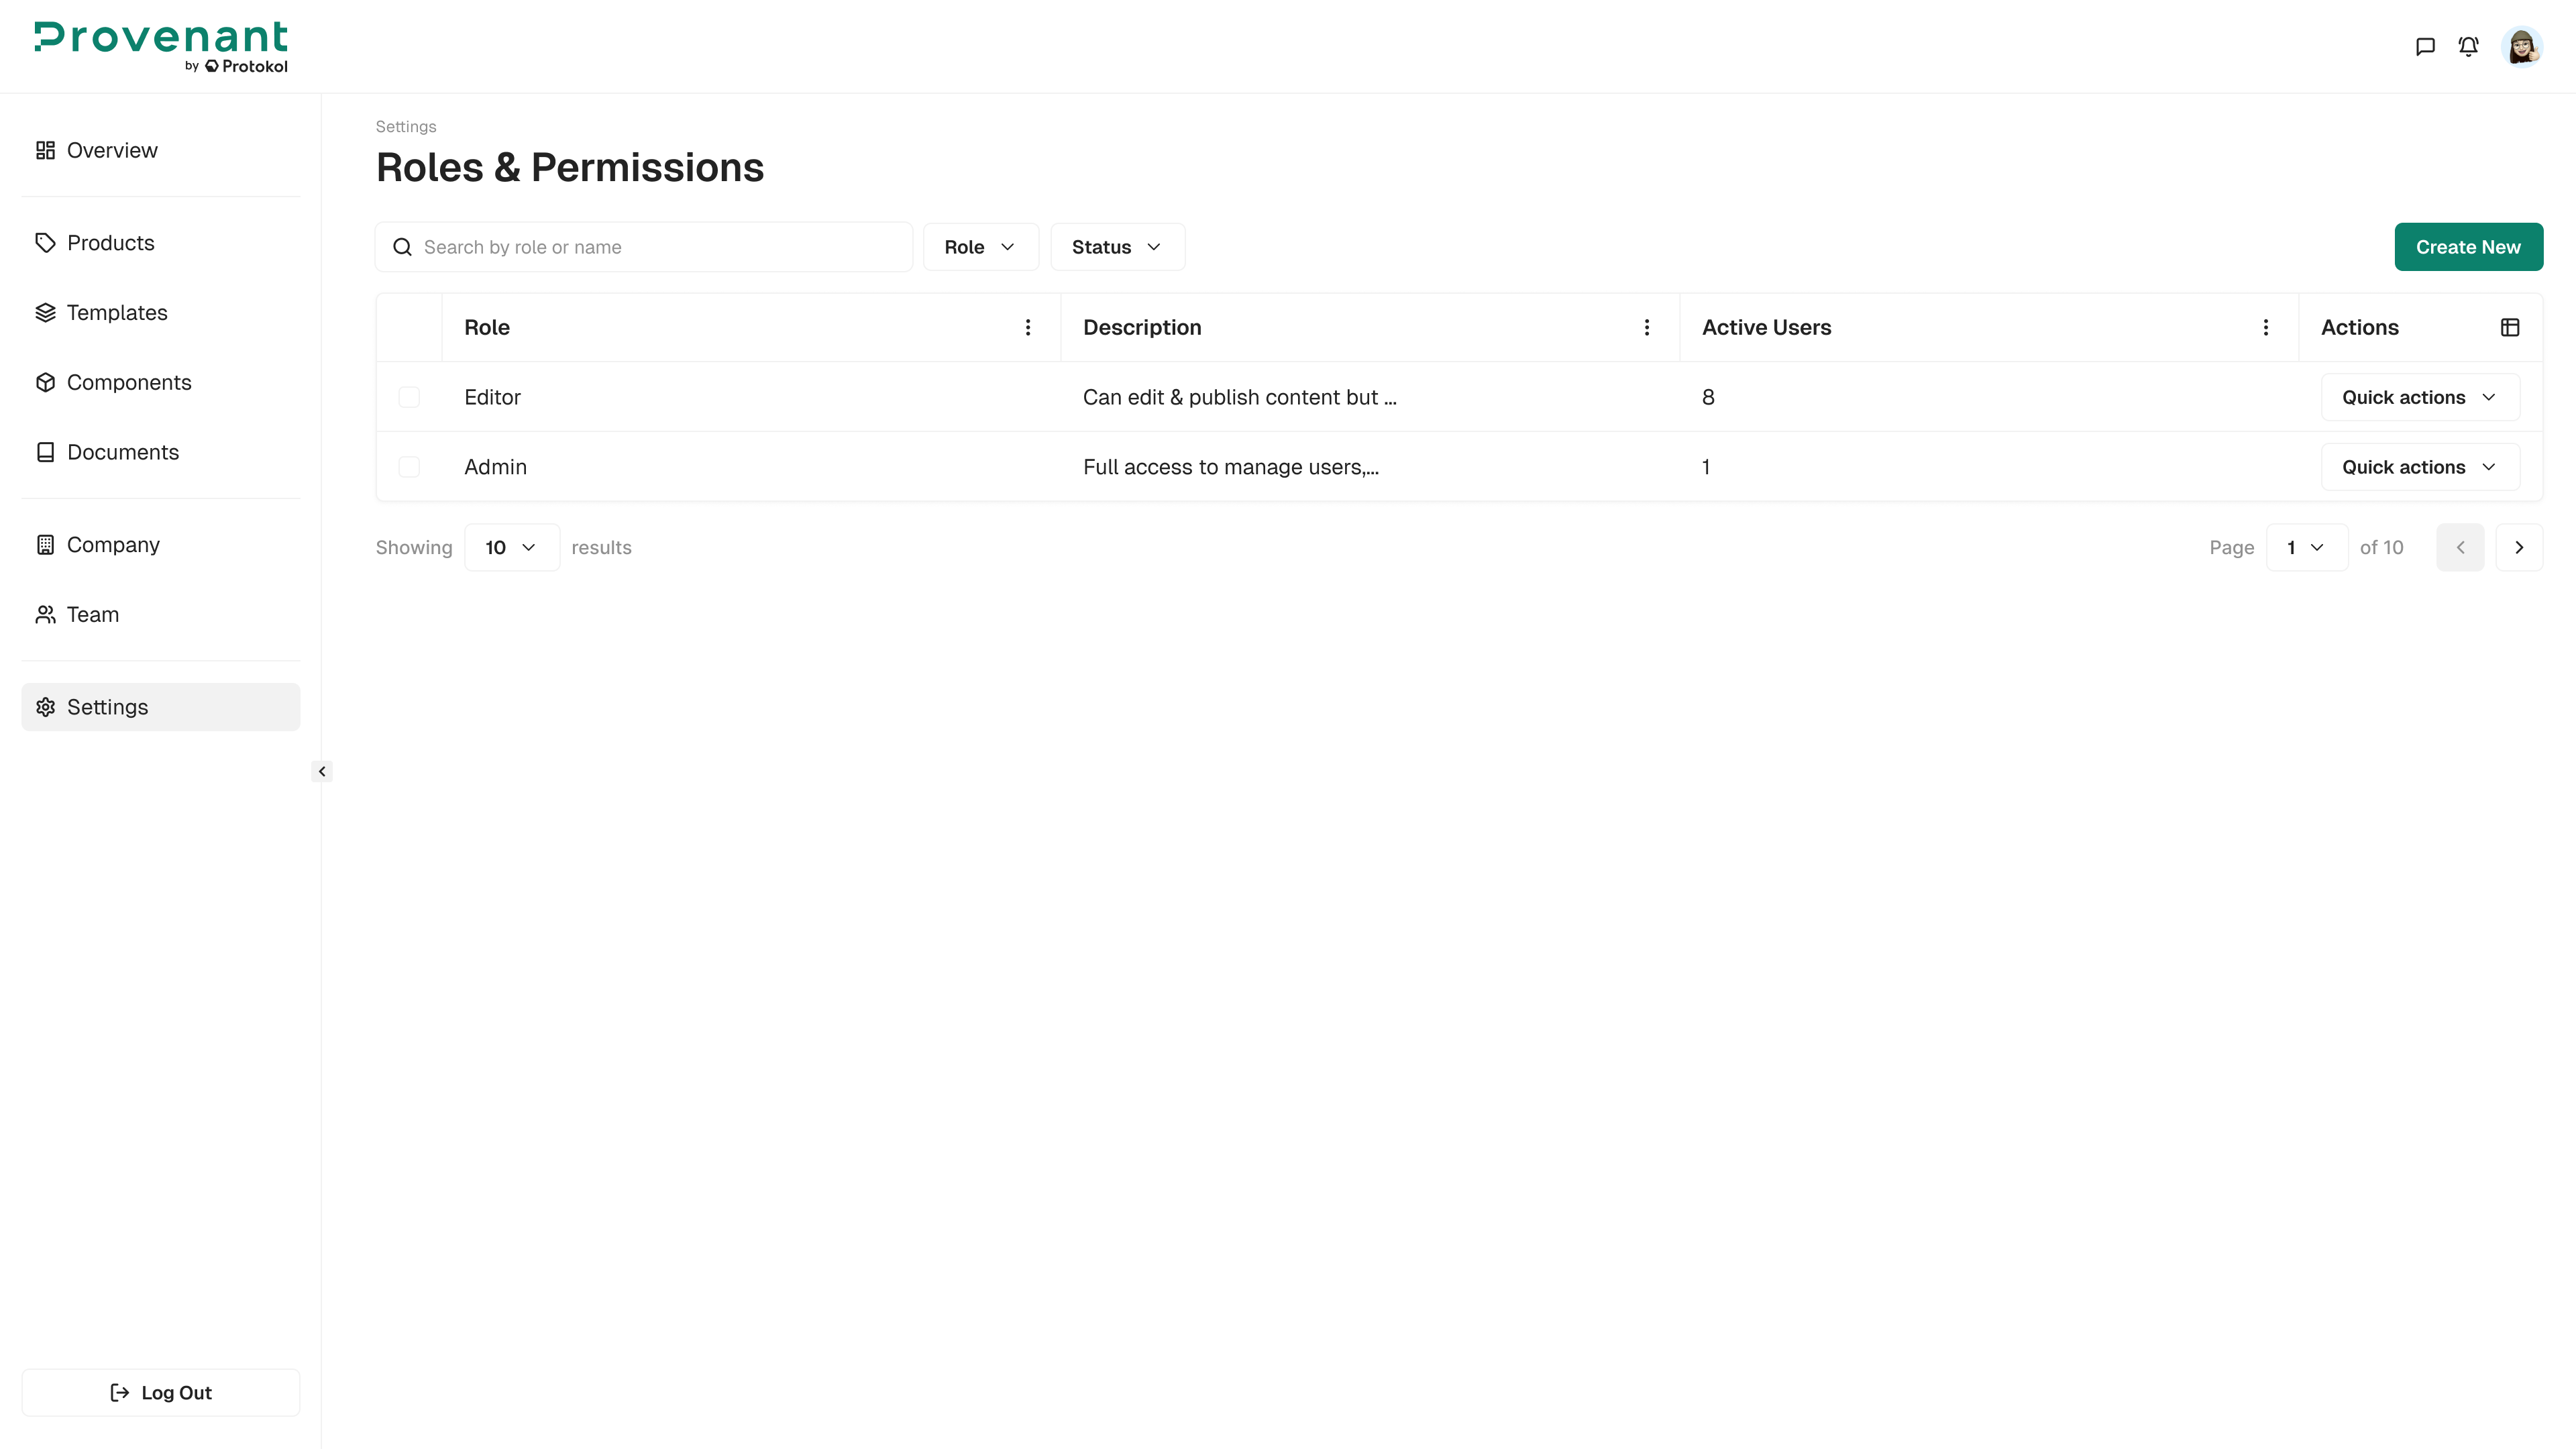Go to the next page with the arrow control
Screen dimensions: 2576x1449
click(x=2519, y=547)
